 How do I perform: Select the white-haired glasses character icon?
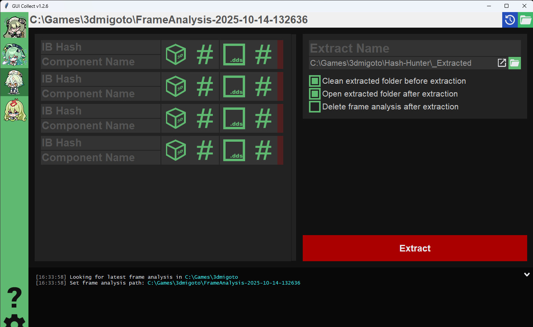[x=14, y=82]
